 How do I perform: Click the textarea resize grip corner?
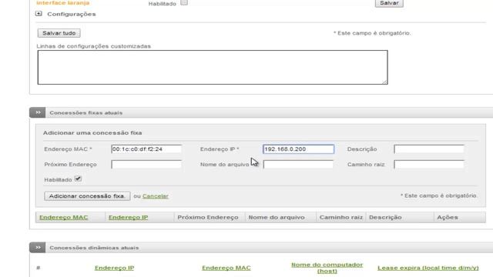coord(384,82)
